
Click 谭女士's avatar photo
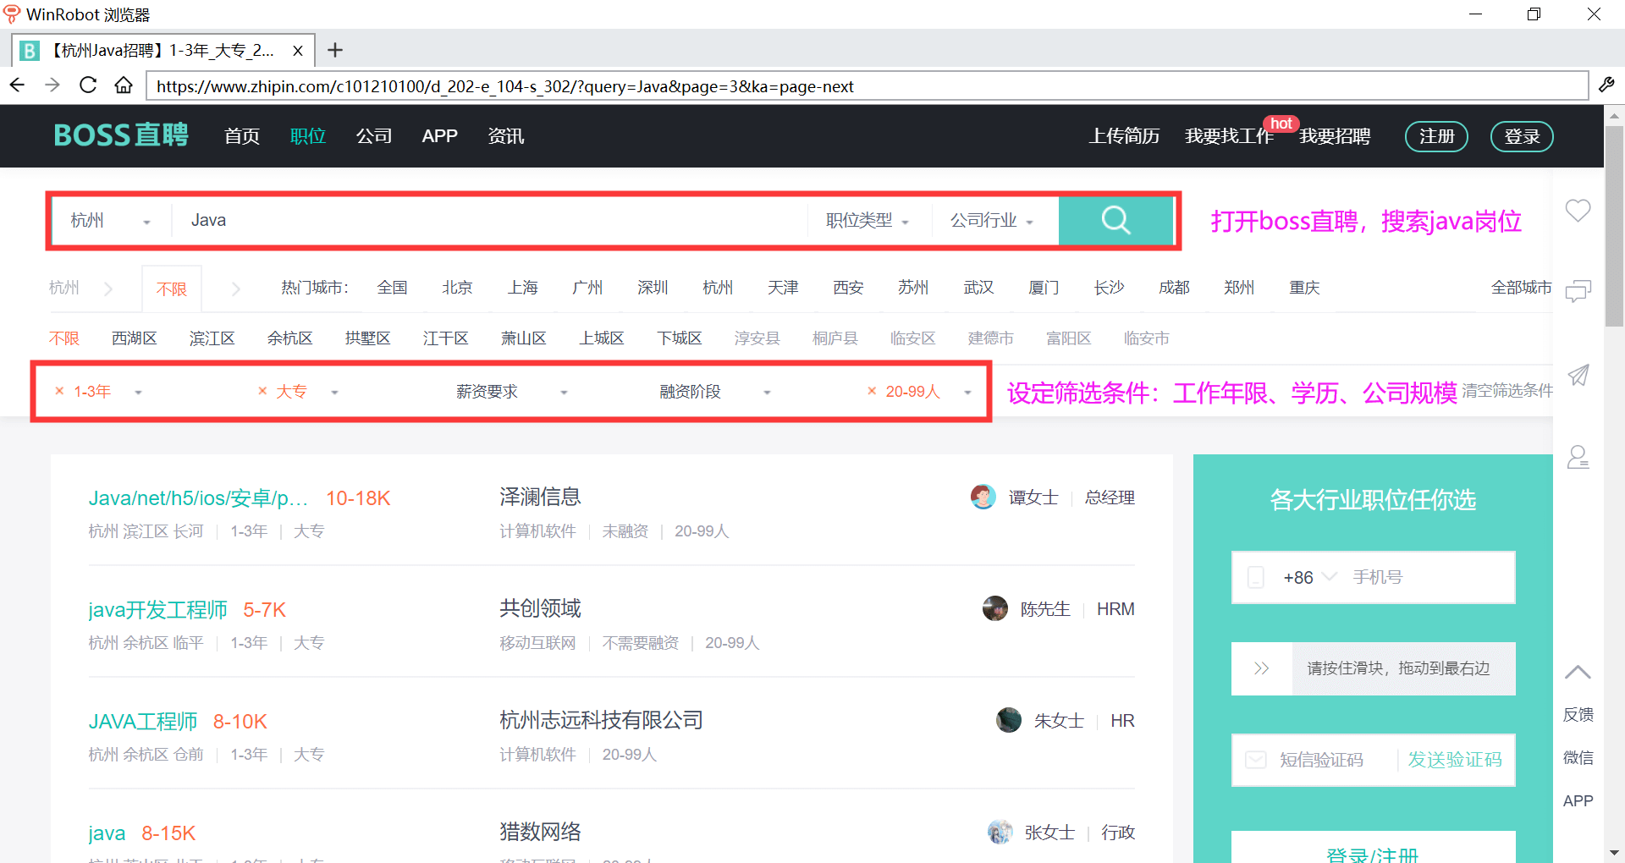(983, 497)
